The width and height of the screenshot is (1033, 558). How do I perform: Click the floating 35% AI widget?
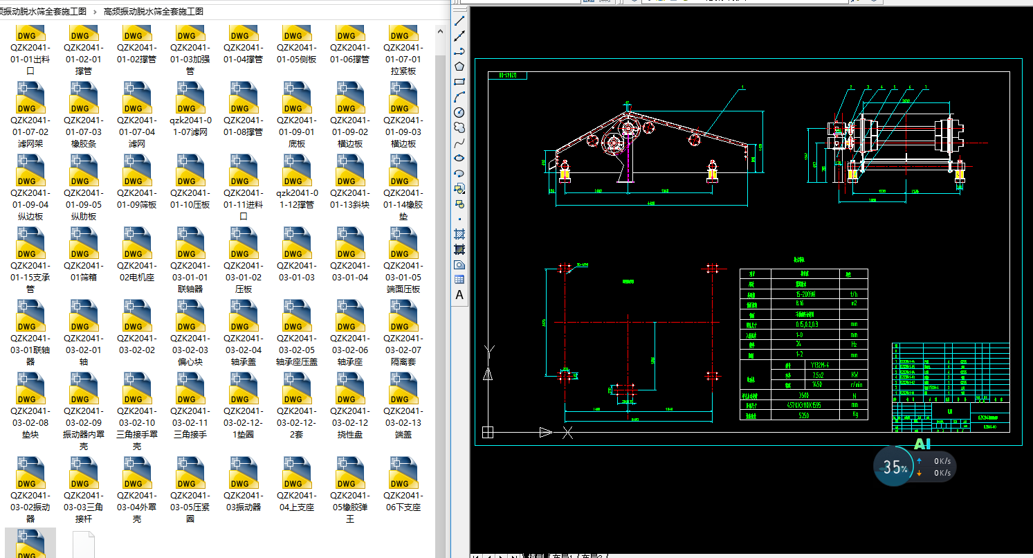tap(894, 467)
